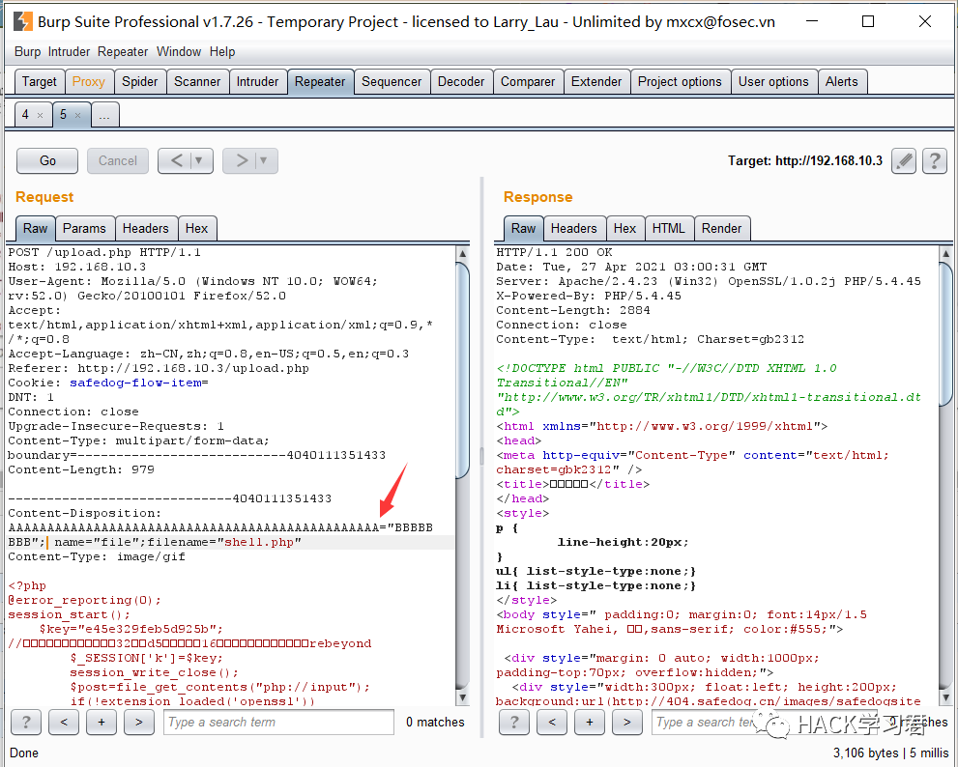The height and width of the screenshot is (767, 958).
Task: Close Repeater tab 5 with its x
Action: [x=77, y=115]
